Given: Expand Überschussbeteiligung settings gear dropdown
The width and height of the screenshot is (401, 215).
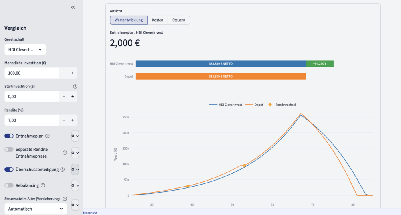Looking at the screenshot, I should pyautogui.click(x=75, y=170).
